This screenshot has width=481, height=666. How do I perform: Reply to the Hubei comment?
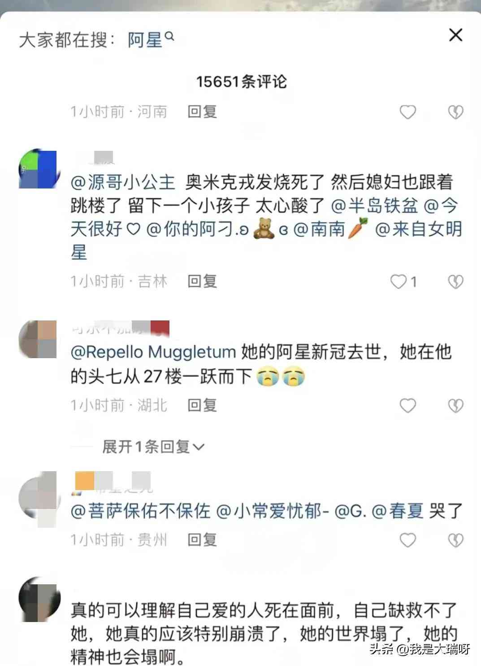(202, 405)
